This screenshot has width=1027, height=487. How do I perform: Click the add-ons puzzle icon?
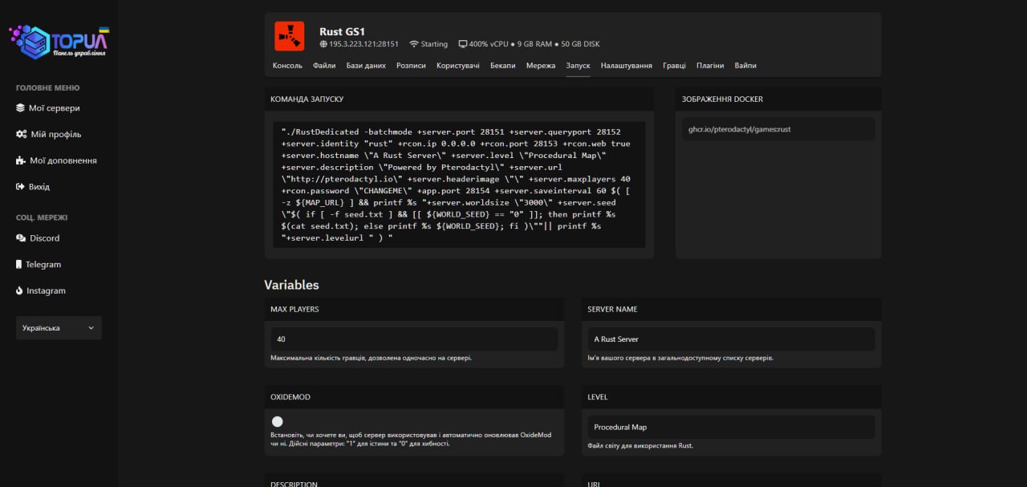click(21, 160)
